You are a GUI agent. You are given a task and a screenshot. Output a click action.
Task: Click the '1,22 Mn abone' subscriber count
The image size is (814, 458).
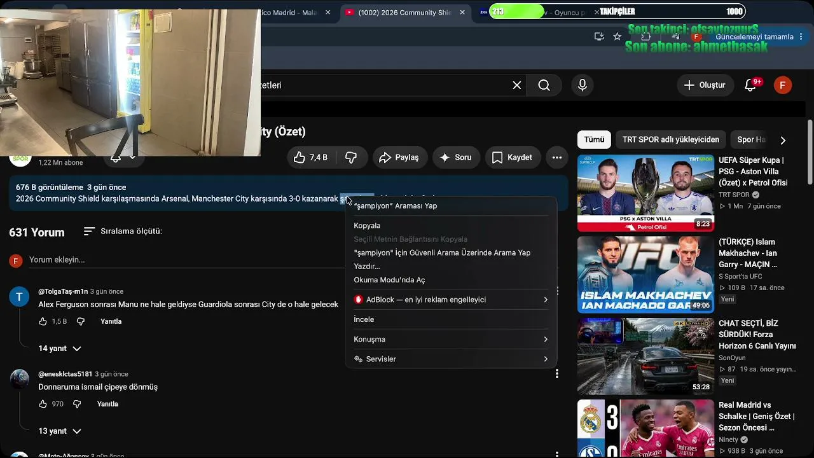60,163
